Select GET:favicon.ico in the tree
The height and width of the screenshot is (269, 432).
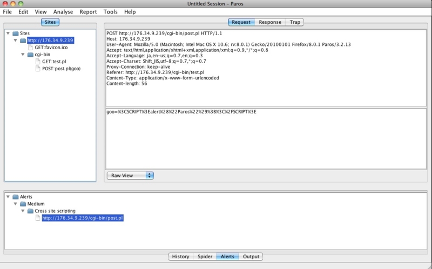pyautogui.click(x=51, y=48)
